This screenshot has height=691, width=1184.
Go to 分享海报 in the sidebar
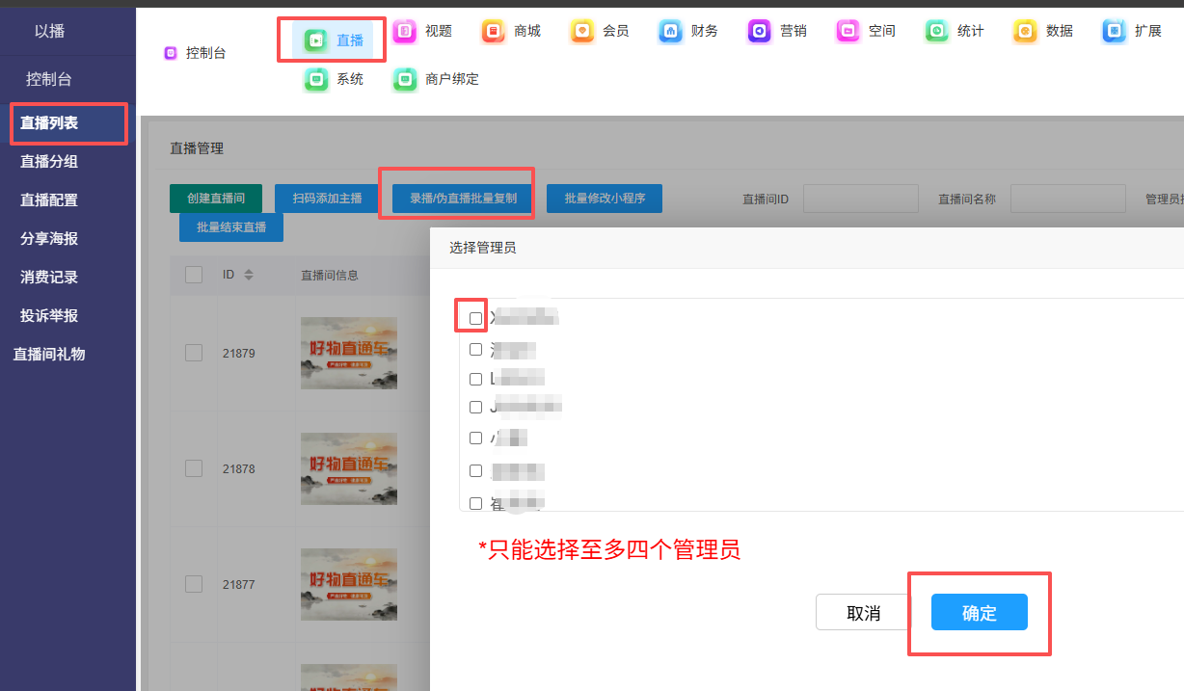(49, 239)
